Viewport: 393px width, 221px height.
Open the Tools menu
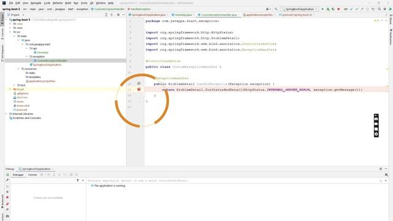point(84,3)
